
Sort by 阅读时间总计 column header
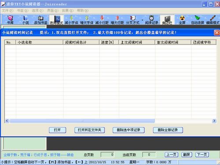tap(81, 42)
